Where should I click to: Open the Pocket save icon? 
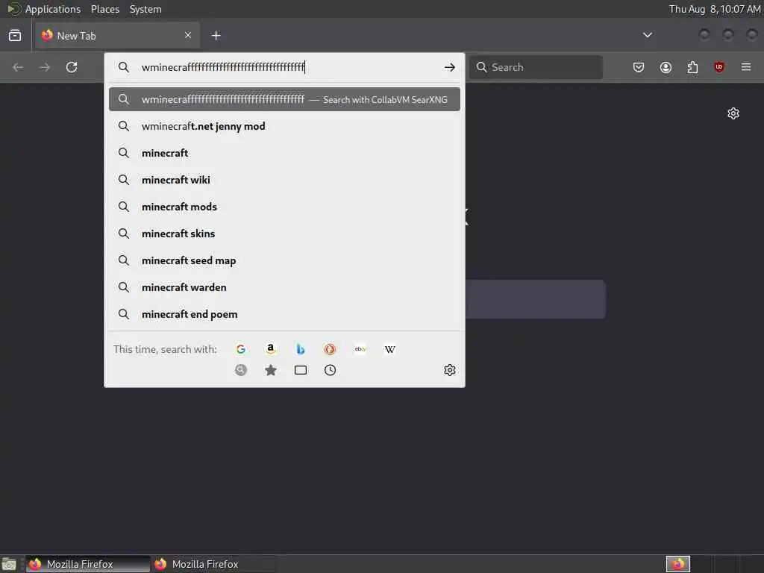coord(639,67)
